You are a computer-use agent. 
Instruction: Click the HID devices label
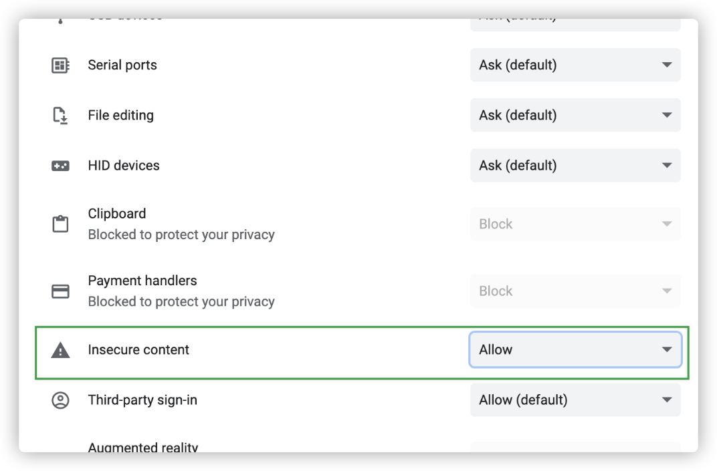[x=124, y=166]
